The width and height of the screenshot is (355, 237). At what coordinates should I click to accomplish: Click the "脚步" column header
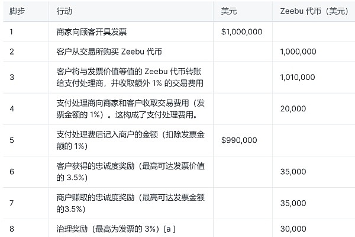point(17,12)
